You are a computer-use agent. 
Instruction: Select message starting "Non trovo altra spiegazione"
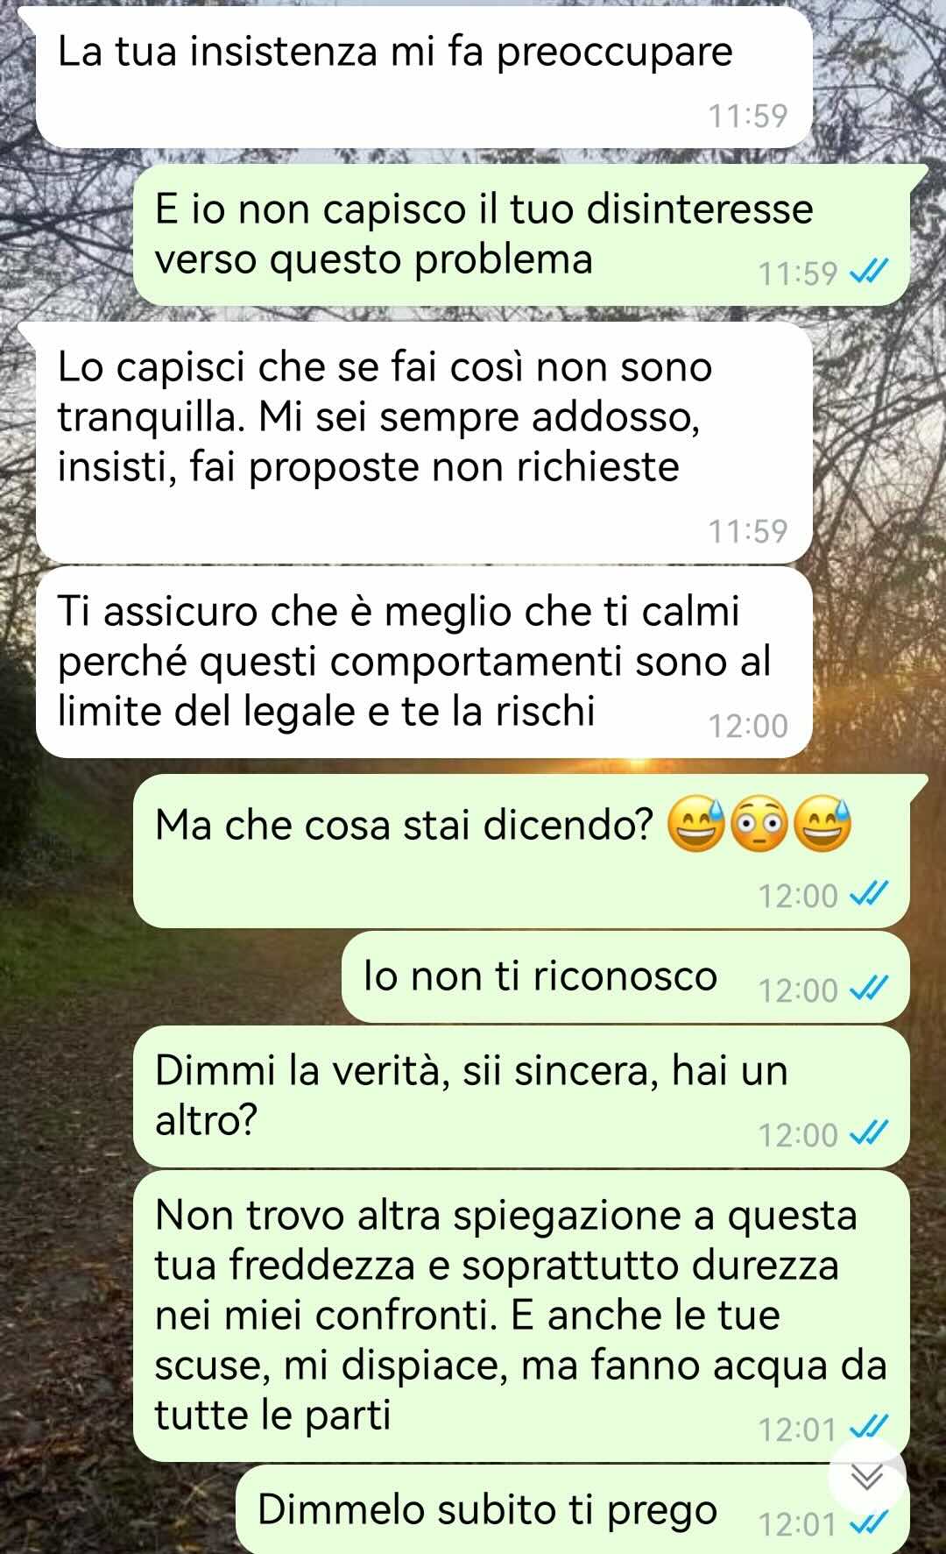tap(522, 1316)
